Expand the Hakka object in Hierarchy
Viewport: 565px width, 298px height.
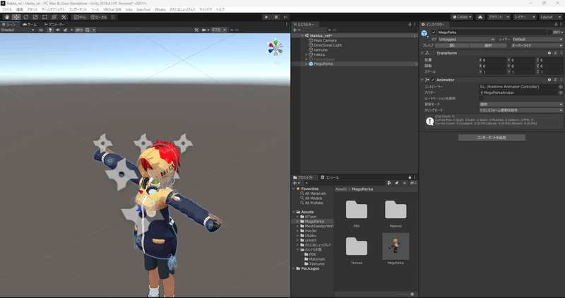tap(307, 55)
